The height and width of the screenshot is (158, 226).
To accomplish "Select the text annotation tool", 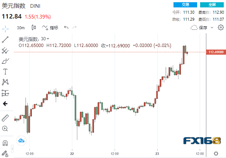I will [5, 72].
